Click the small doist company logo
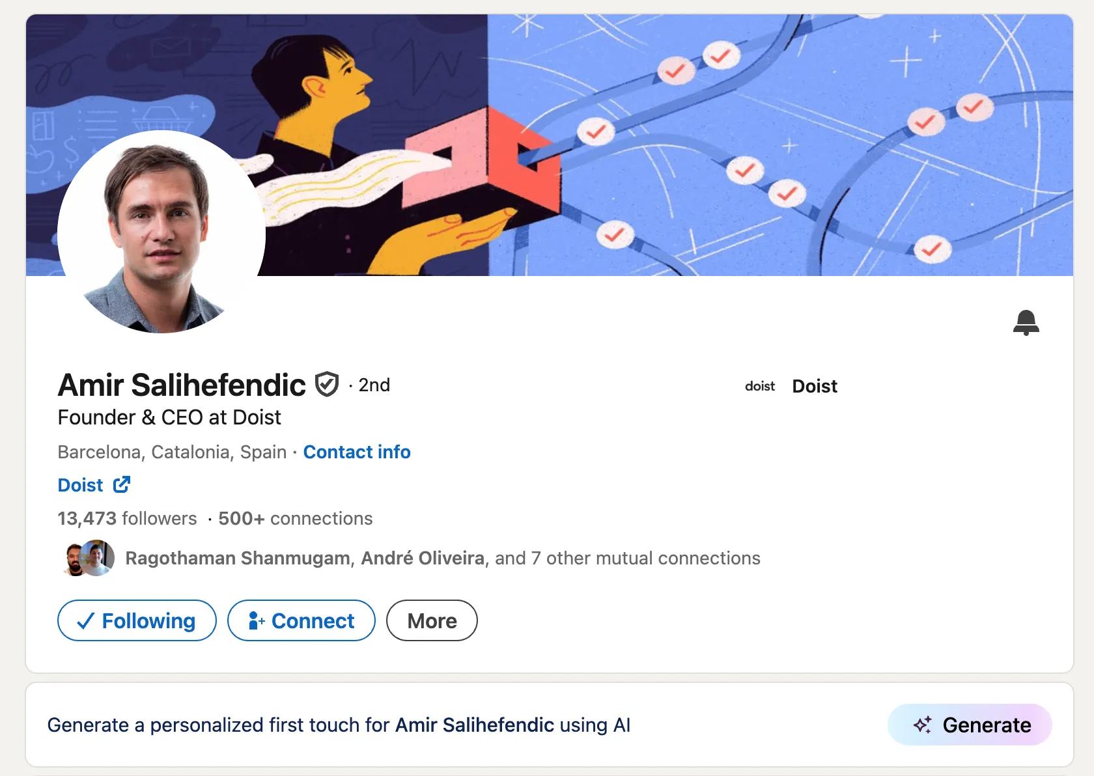Screen dimensions: 1094x776 760,387
